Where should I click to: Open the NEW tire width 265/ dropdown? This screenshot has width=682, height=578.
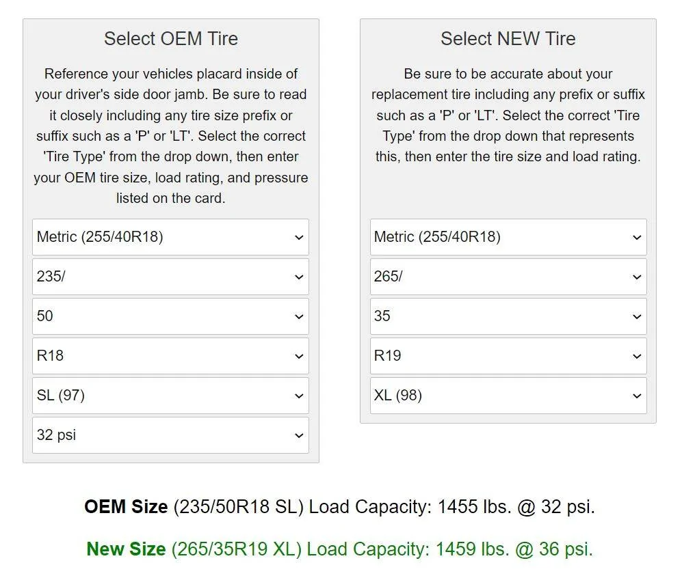(508, 277)
